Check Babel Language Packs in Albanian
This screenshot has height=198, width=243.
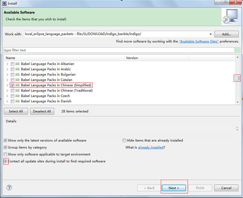click(12, 64)
